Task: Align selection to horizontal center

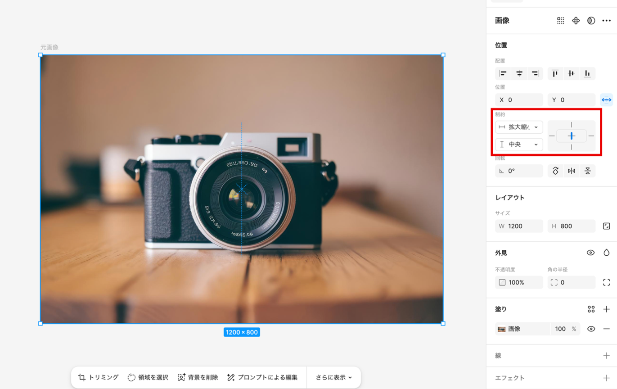Action: coord(519,73)
